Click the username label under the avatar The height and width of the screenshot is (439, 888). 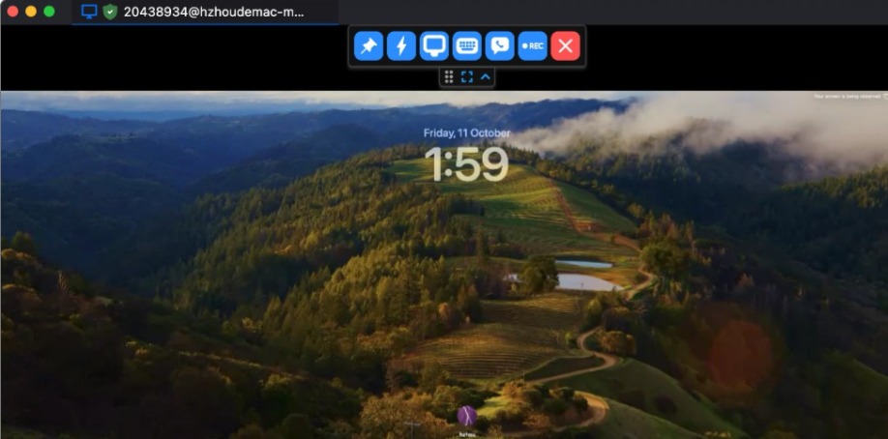click(x=467, y=434)
